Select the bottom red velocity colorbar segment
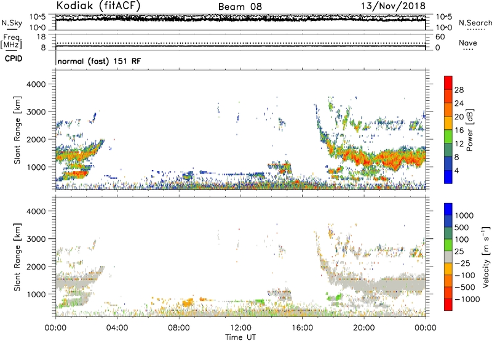The height and width of the screenshot is (341, 492). [x=448, y=305]
